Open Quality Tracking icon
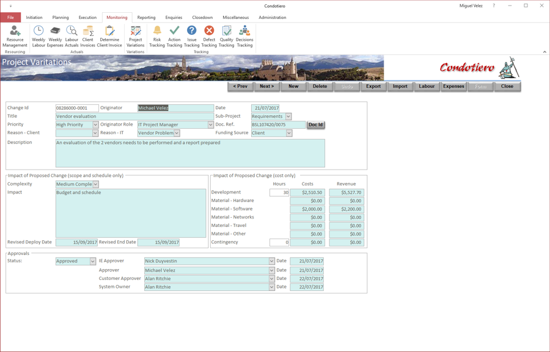This screenshot has height=352, width=550. (x=227, y=37)
